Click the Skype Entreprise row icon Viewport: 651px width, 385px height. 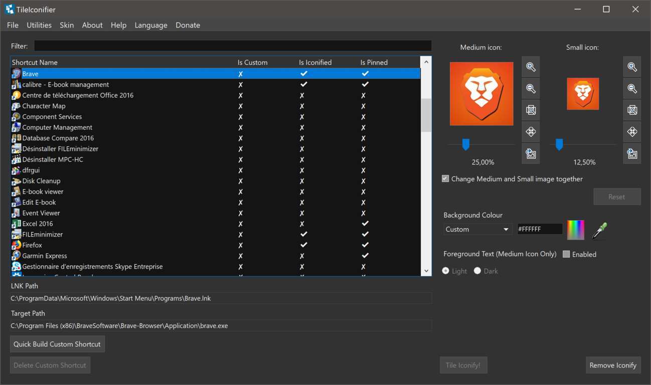click(16, 267)
